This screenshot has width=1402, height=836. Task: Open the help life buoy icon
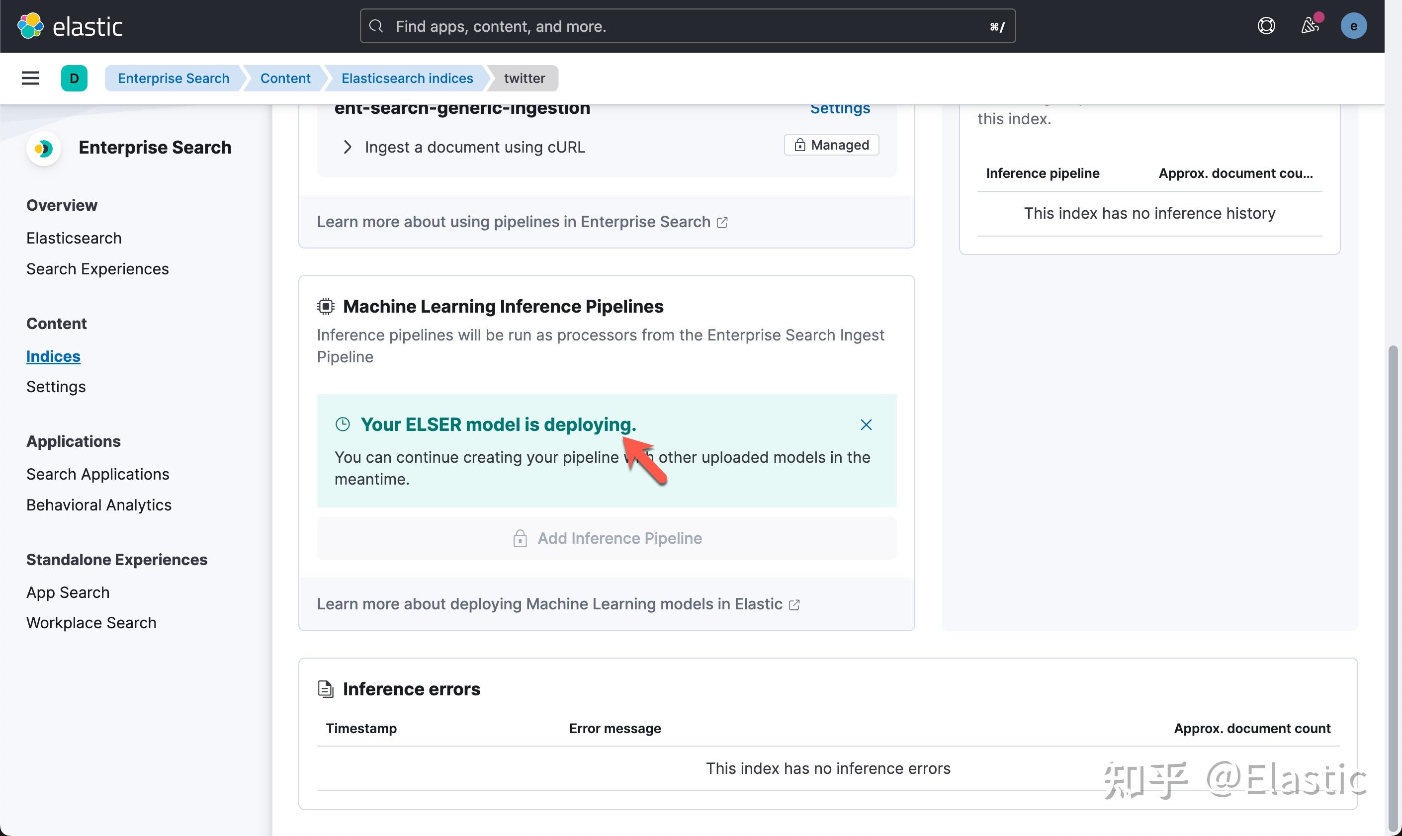click(x=1266, y=26)
